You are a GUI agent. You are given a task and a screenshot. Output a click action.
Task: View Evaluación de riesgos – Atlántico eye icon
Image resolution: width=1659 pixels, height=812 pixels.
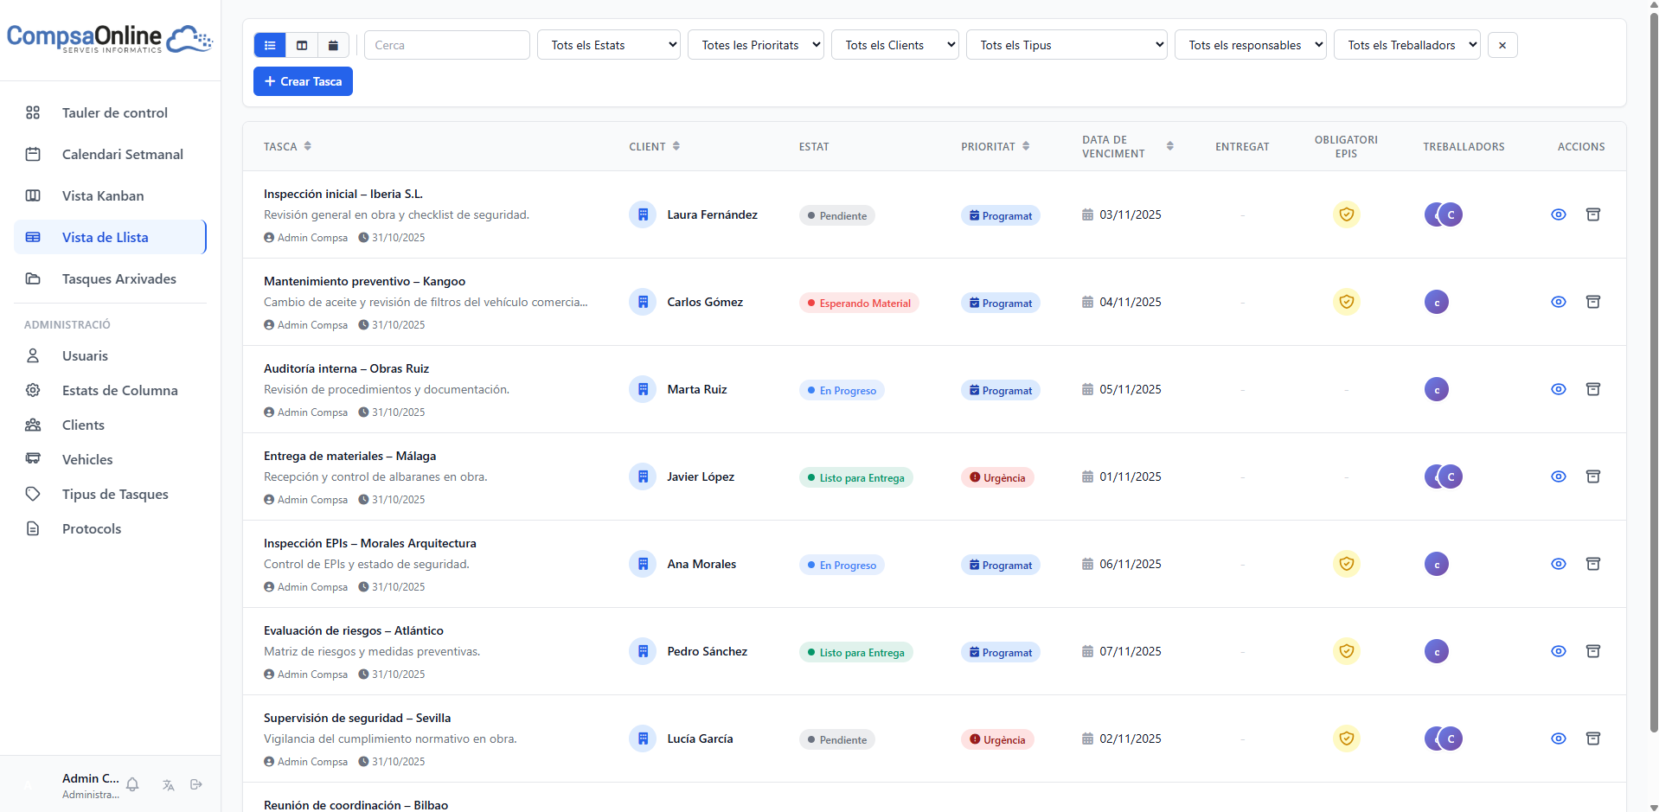pyautogui.click(x=1559, y=651)
